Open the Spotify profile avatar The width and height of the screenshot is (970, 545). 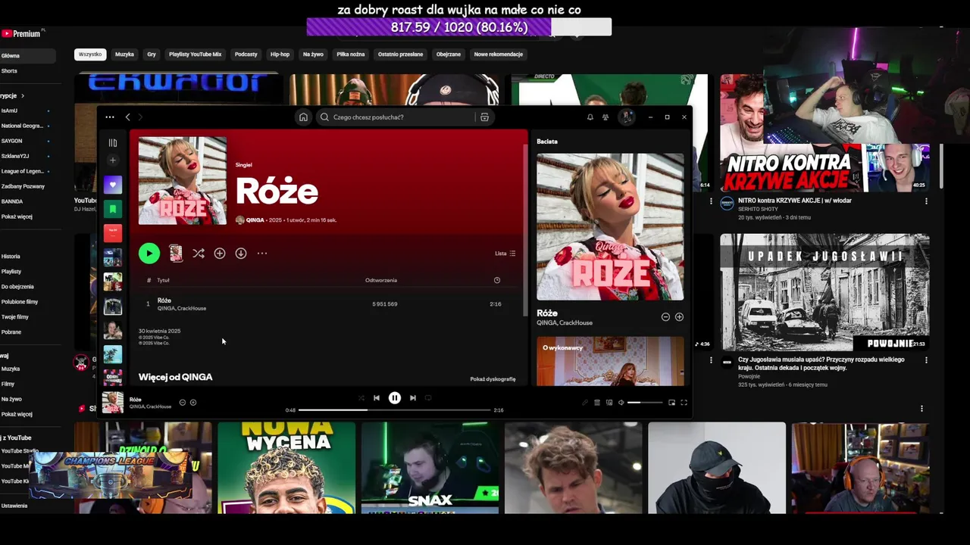[x=626, y=117]
